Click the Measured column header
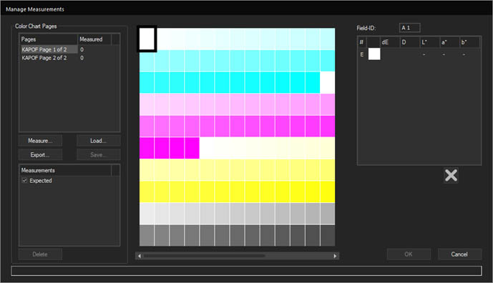This screenshot has width=493, height=283. pos(94,39)
